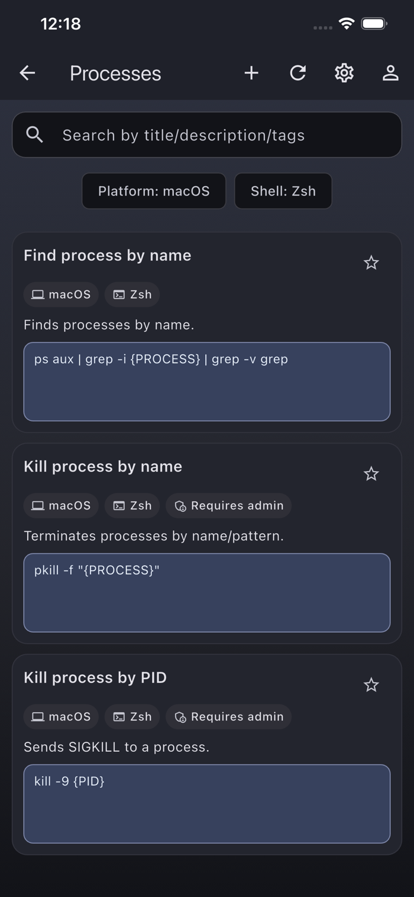The image size is (414, 897).
Task: Tap macOS chip on Find process by name
Action: point(61,294)
